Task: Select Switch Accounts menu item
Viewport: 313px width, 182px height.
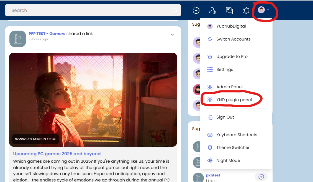Action: coord(236,39)
